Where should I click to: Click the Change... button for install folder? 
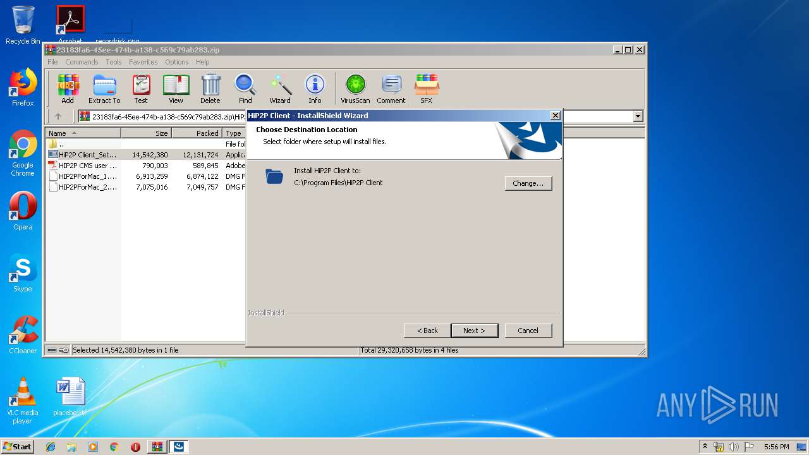[x=528, y=183]
